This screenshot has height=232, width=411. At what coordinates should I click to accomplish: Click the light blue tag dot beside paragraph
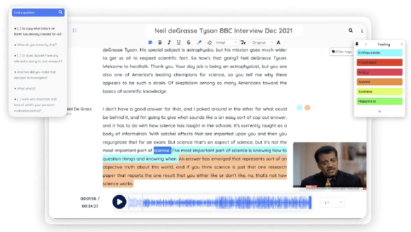pyautogui.click(x=300, y=108)
